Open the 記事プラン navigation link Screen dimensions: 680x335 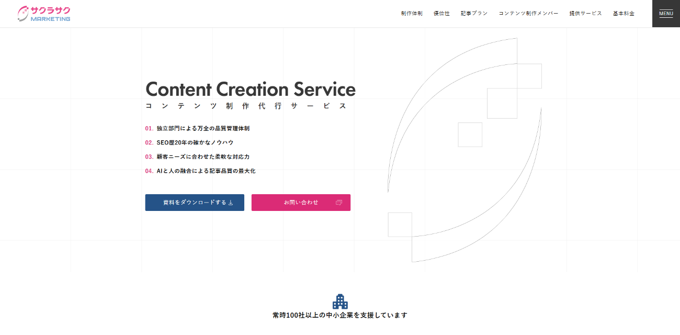pyautogui.click(x=474, y=14)
